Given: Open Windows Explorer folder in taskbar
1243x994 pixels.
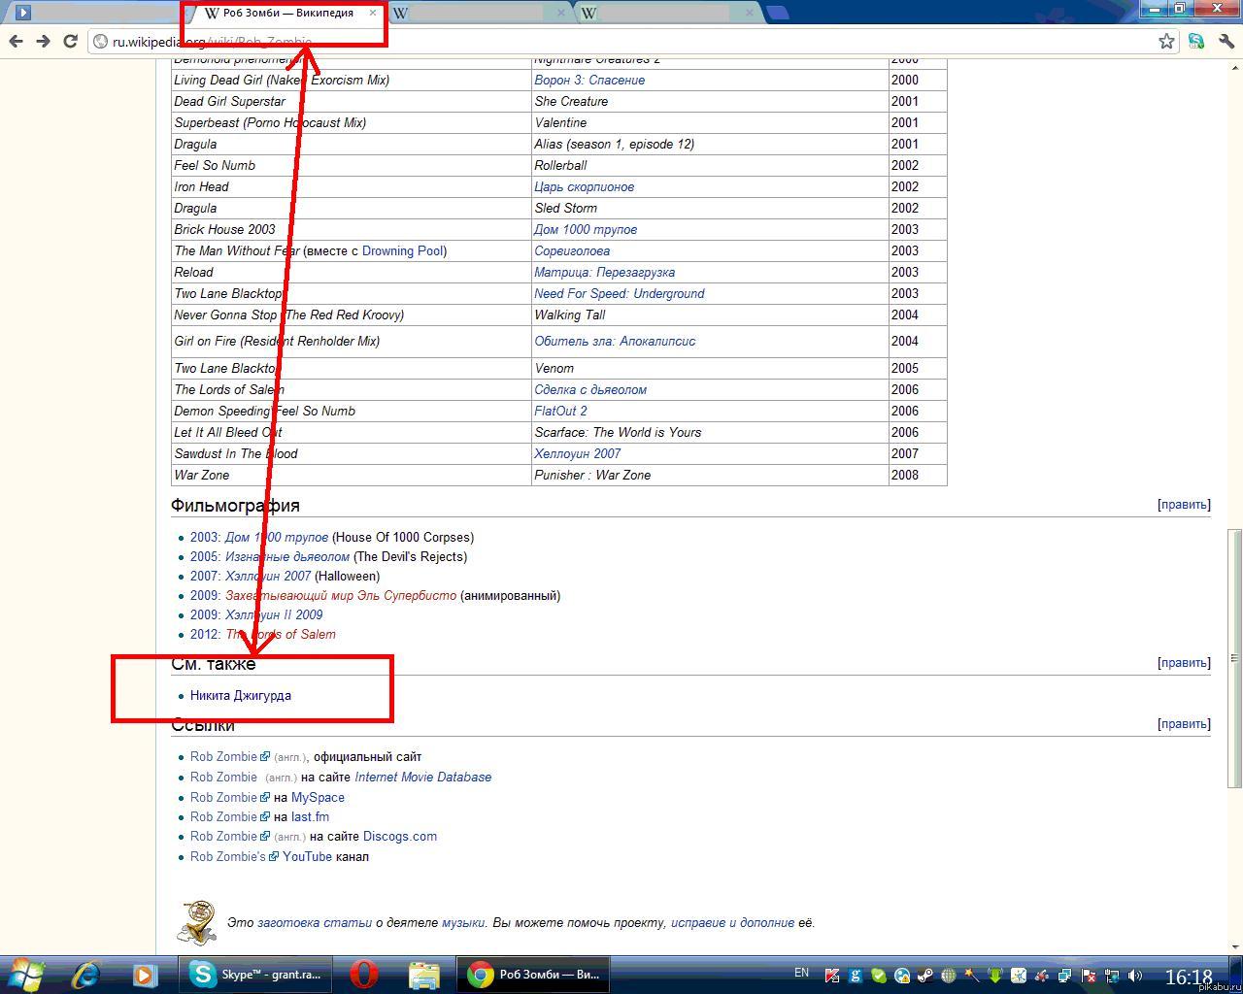Looking at the screenshot, I should (x=423, y=974).
